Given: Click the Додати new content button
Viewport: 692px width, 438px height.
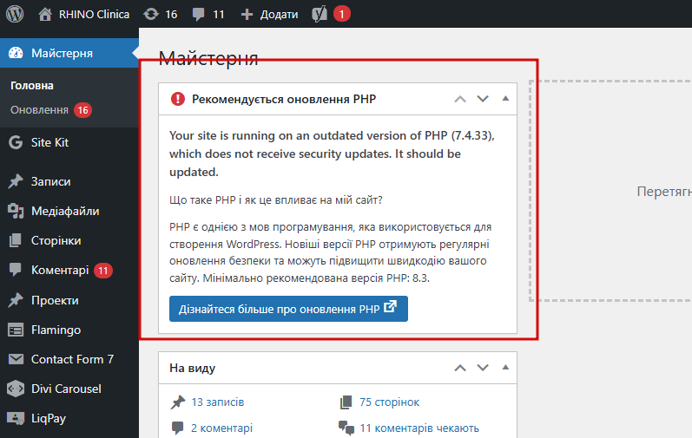Looking at the screenshot, I should [x=269, y=14].
